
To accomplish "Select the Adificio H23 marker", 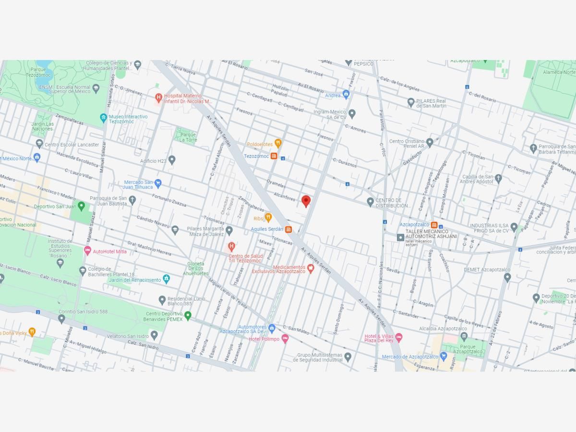I will 172,160.
